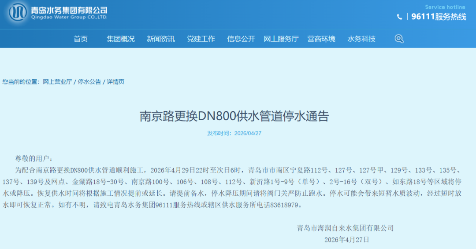Click the Service hotline label
Image resolution: width=476 pixels, height=249 pixels.
click(x=445, y=7)
